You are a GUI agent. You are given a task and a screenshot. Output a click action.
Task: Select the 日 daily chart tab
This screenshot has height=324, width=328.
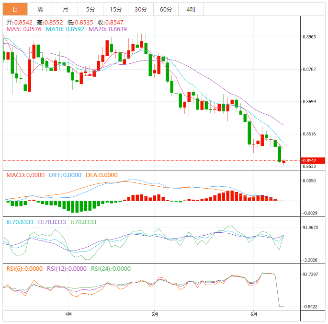[15, 9]
